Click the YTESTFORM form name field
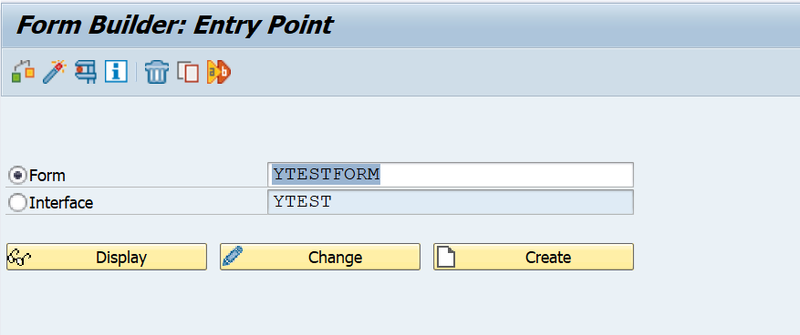Image resolution: width=800 pixels, height=335 pixels. pos(451,175)
